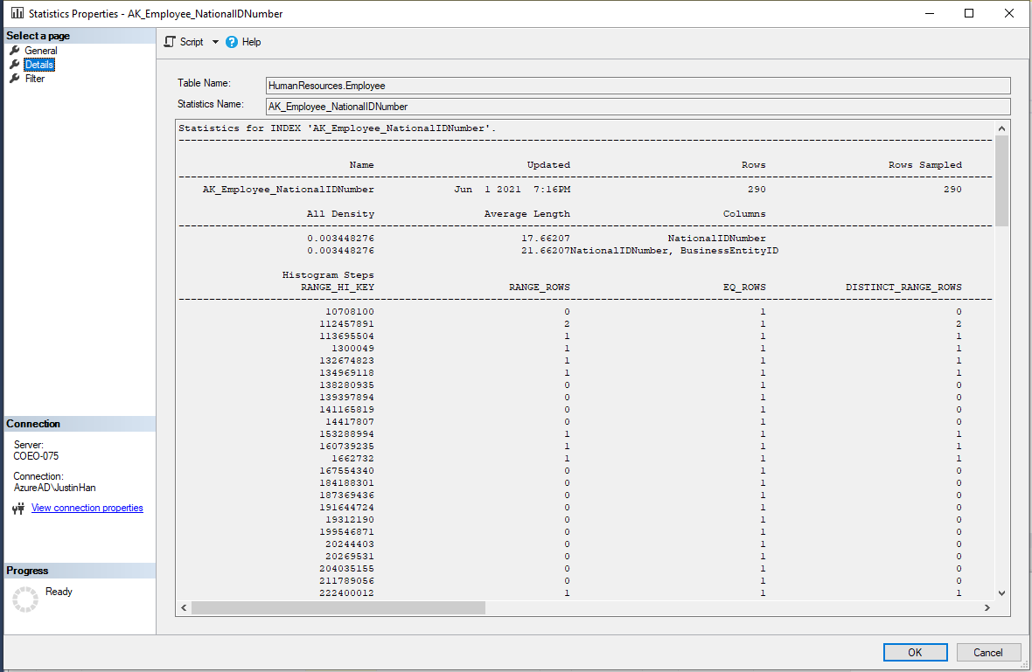Click histogram key 204035155
1032x672 pixels.
(x=346, y=569)
